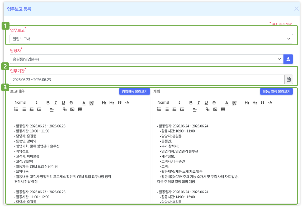Toggle bold in the 보고내용 editor

point(48,103)
